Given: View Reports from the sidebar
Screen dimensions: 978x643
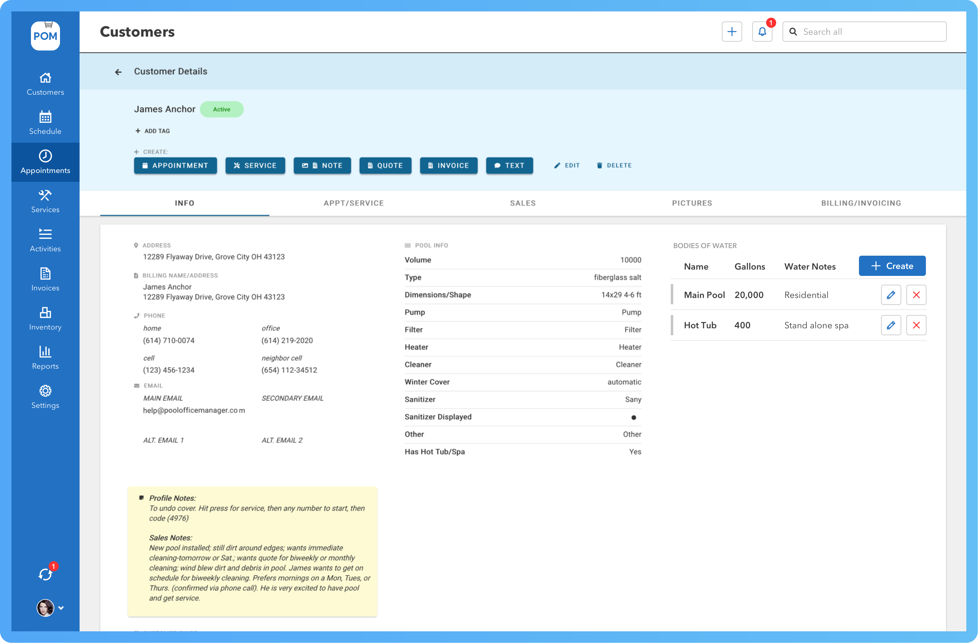Looking at the screenshot, I should coord(45,357).
